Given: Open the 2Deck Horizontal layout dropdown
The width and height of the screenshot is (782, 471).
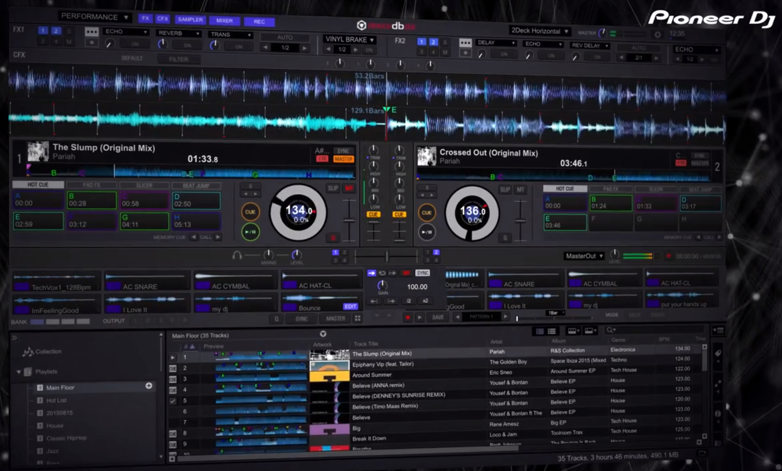Looking at the screenshot, I should pyautogui.click(x=539, y=31).
